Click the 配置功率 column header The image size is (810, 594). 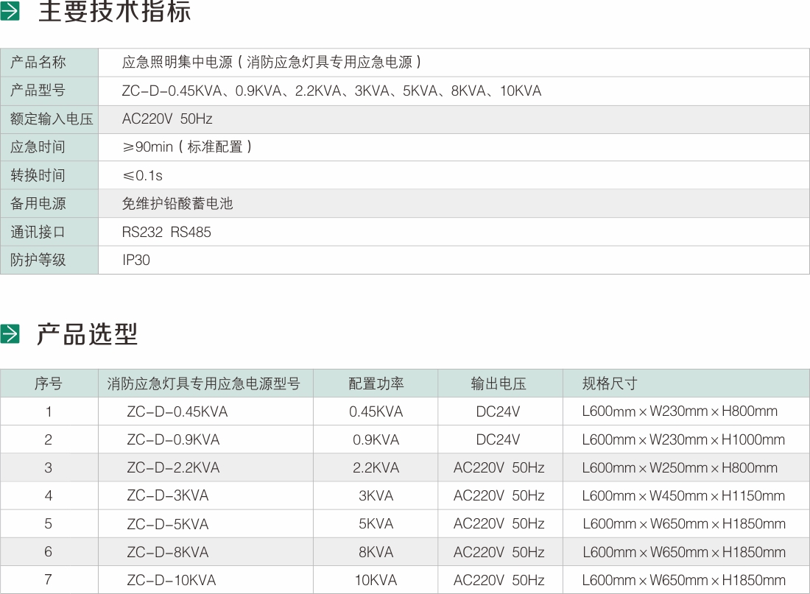(x=377, y=383)
